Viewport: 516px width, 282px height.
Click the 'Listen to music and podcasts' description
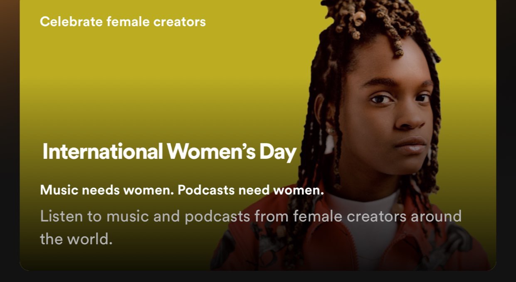pos(251,228)
